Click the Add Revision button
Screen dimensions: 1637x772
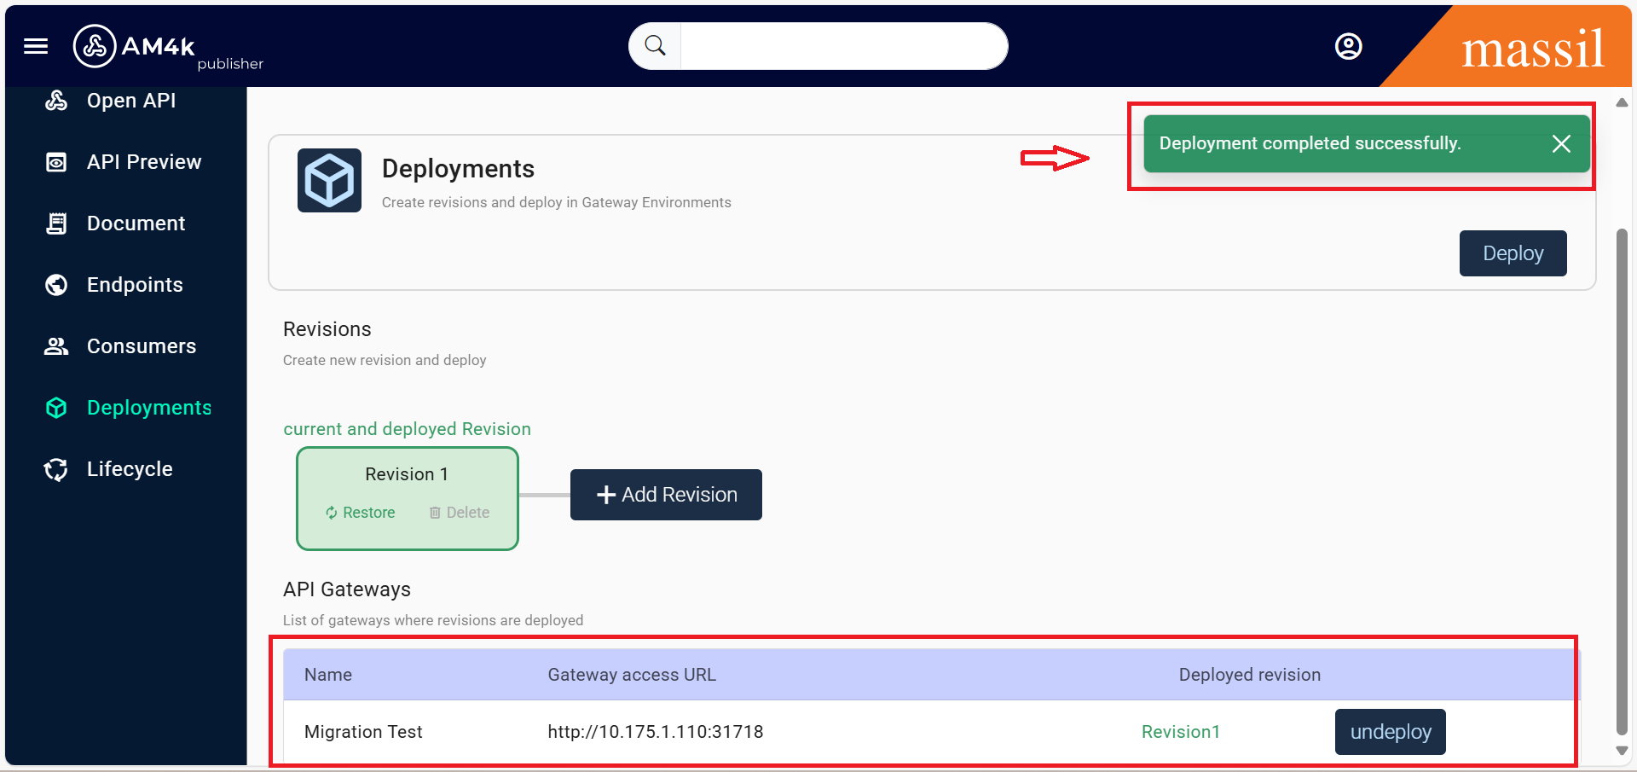666,495
